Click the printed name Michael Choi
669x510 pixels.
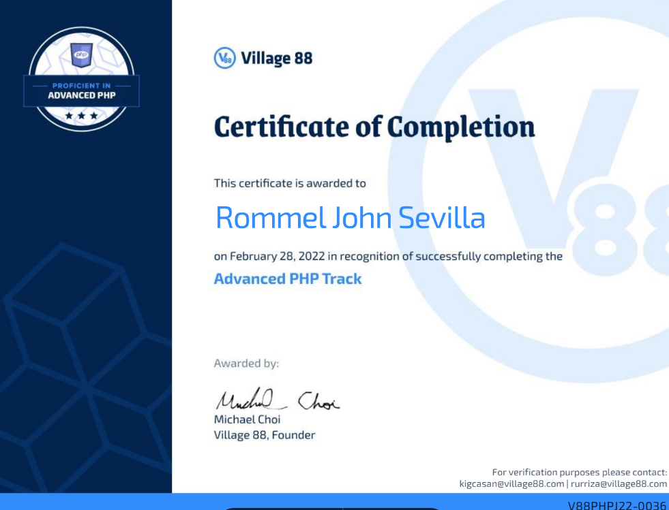pyautogui.click(x=247, y=419)
